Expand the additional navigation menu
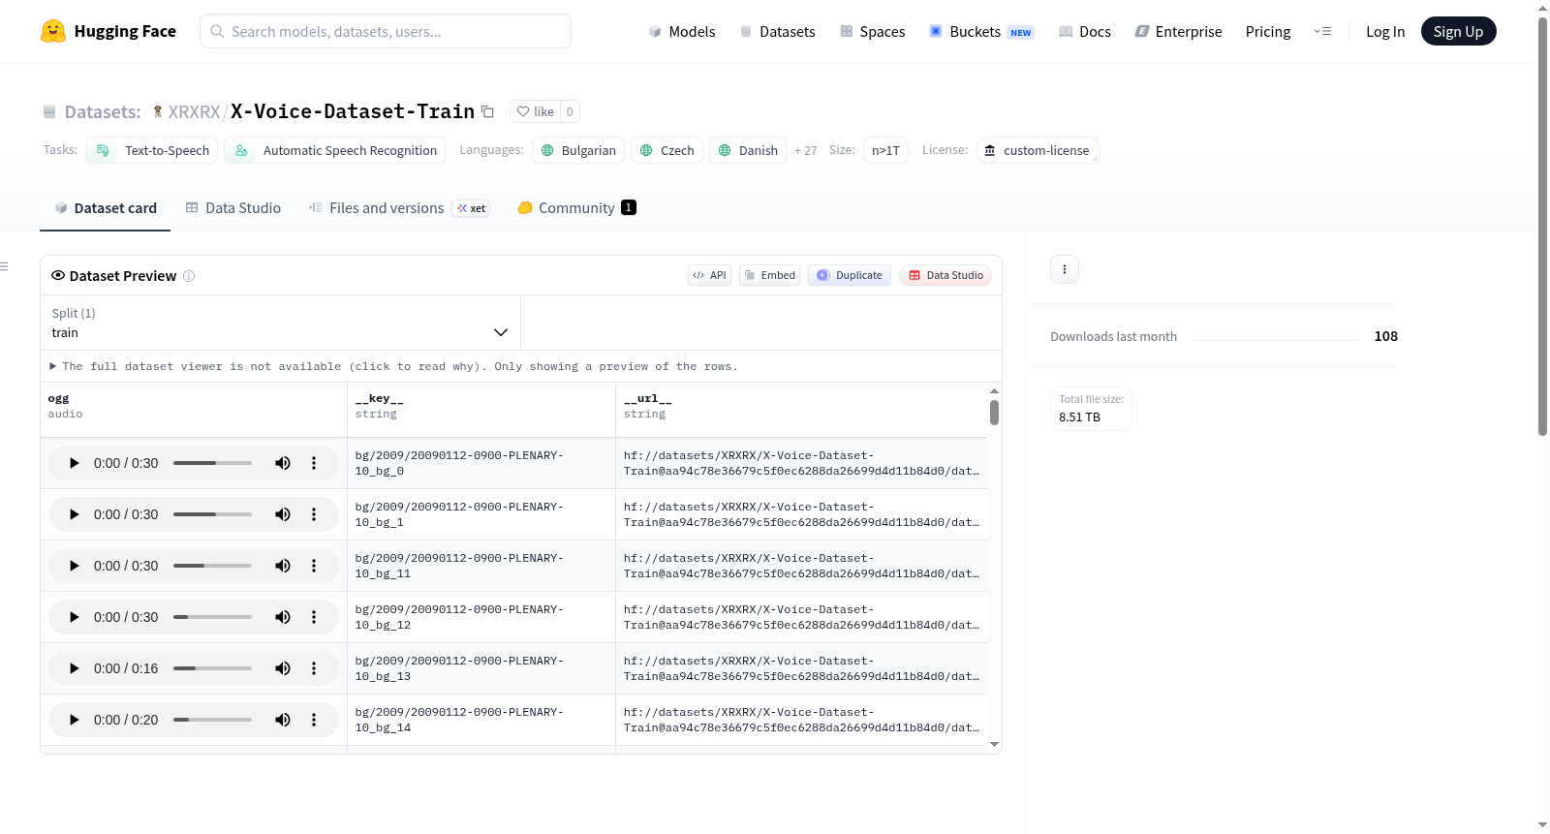 tap(1322, 31)
